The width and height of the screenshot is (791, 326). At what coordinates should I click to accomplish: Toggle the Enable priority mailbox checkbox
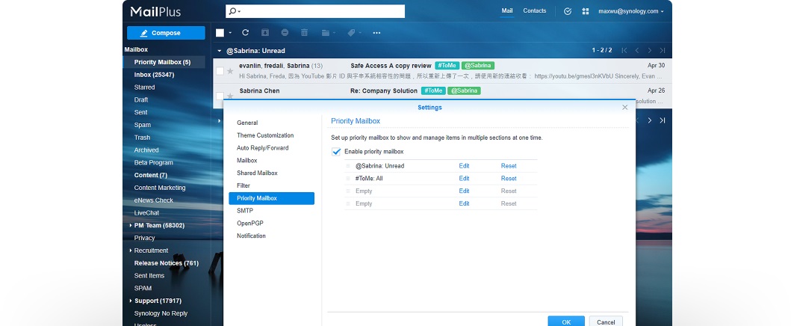click(336, 151)
